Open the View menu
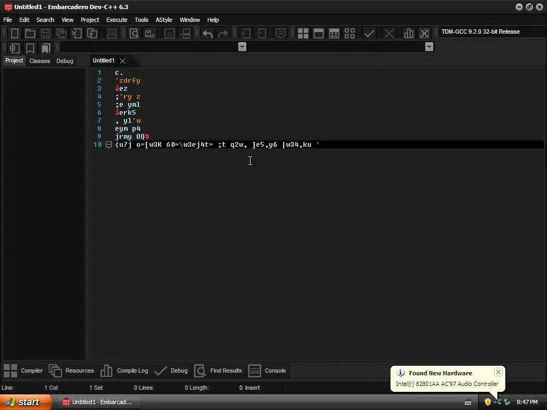 point(67,20)
